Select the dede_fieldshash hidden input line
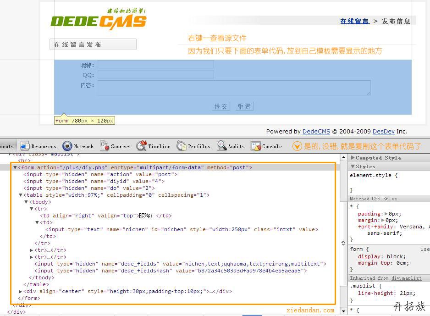This screenshot has width=430, height=316. (x=171, y=271)
